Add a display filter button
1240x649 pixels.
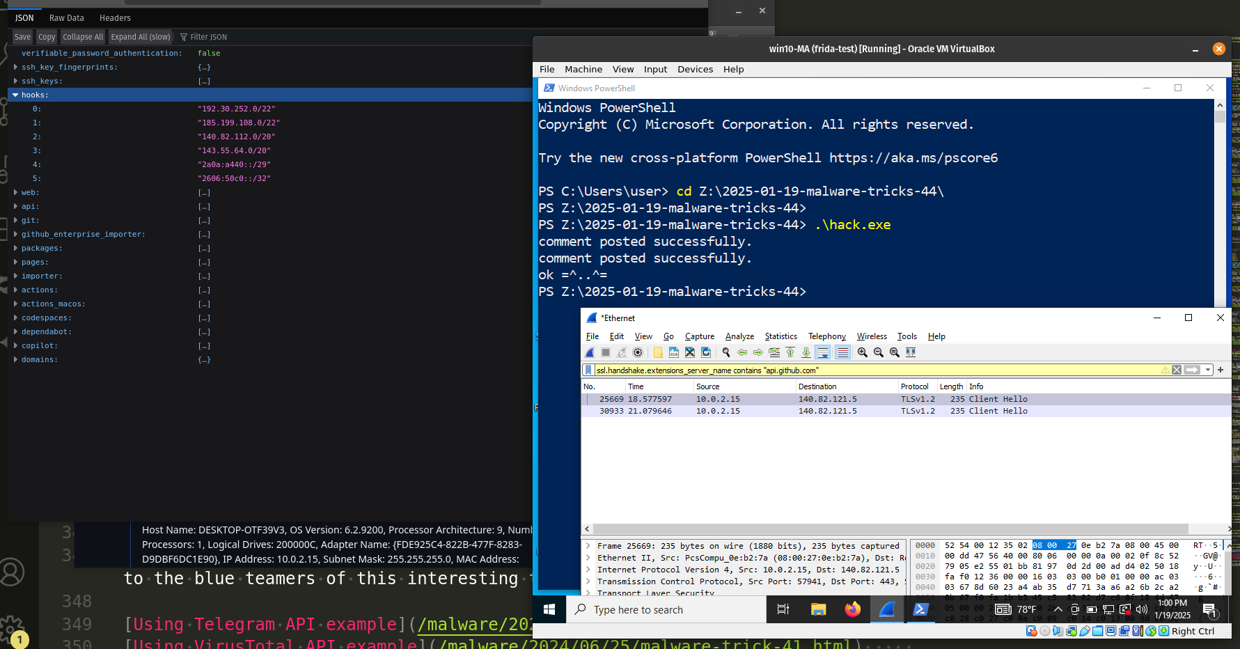click(x=1221, y=370)
